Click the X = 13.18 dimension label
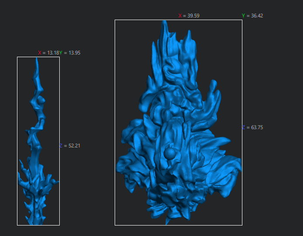 pos(48,53)
